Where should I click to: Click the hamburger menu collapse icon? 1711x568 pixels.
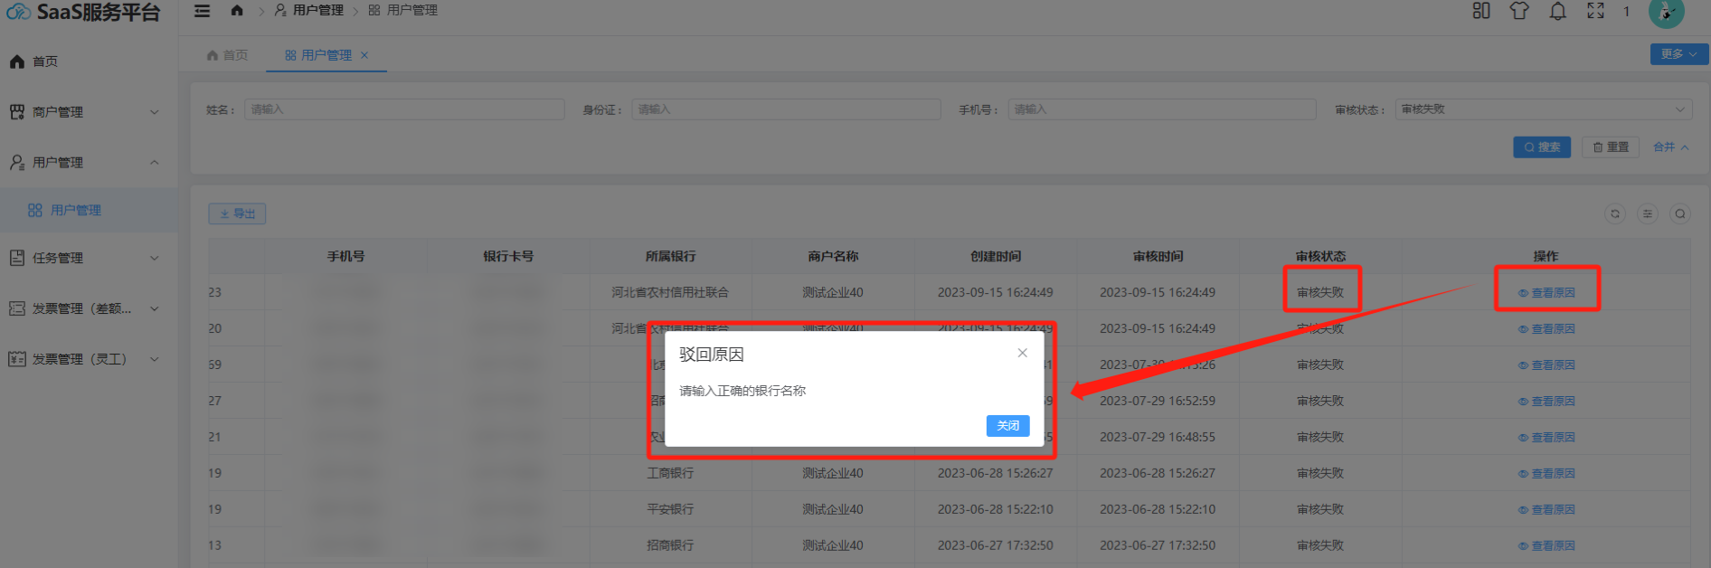click(202, 11)
